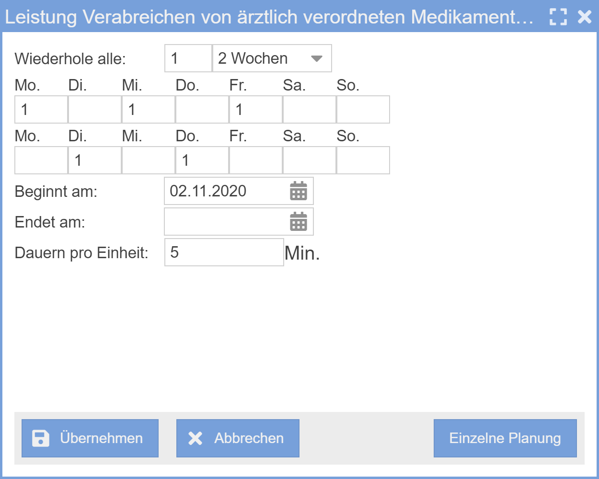Viewport: 599px width, 479px height.
Task: Click the Do. field in second week row
Action: pyautogui.click(x=202, y=160)
